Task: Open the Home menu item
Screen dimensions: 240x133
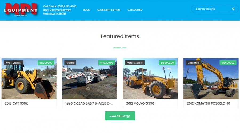Action: 86,10
